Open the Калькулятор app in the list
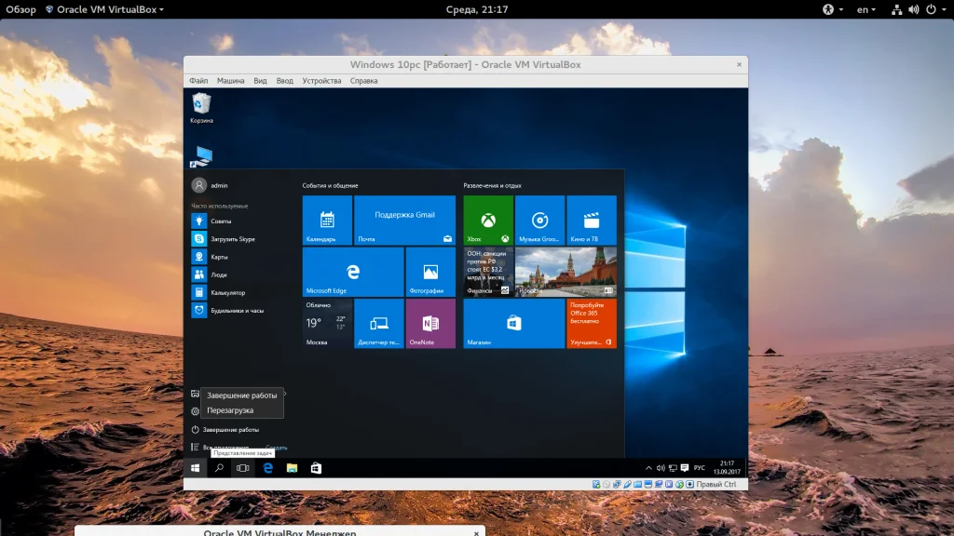This screenshot has height=536, width=954. pos(220,292)
